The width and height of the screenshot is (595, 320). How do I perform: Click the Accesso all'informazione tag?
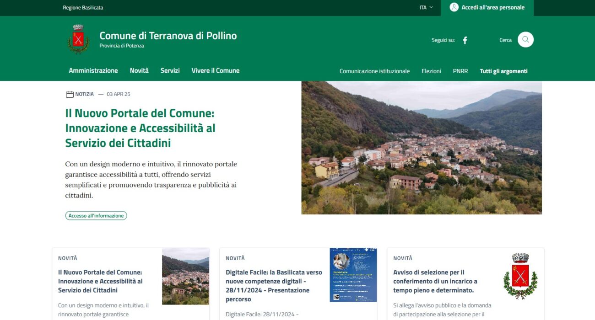tap(96, 215)
